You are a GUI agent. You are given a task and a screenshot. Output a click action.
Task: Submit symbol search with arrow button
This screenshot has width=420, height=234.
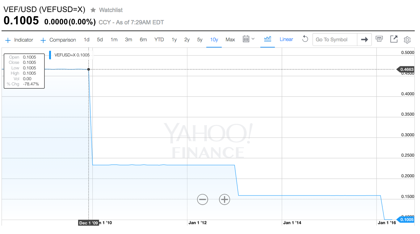364,39
